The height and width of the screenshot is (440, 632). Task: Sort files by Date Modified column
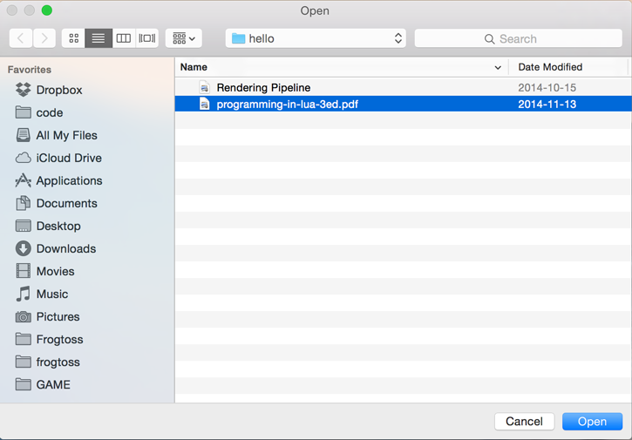pyautogui.click(x=550, y=67)
